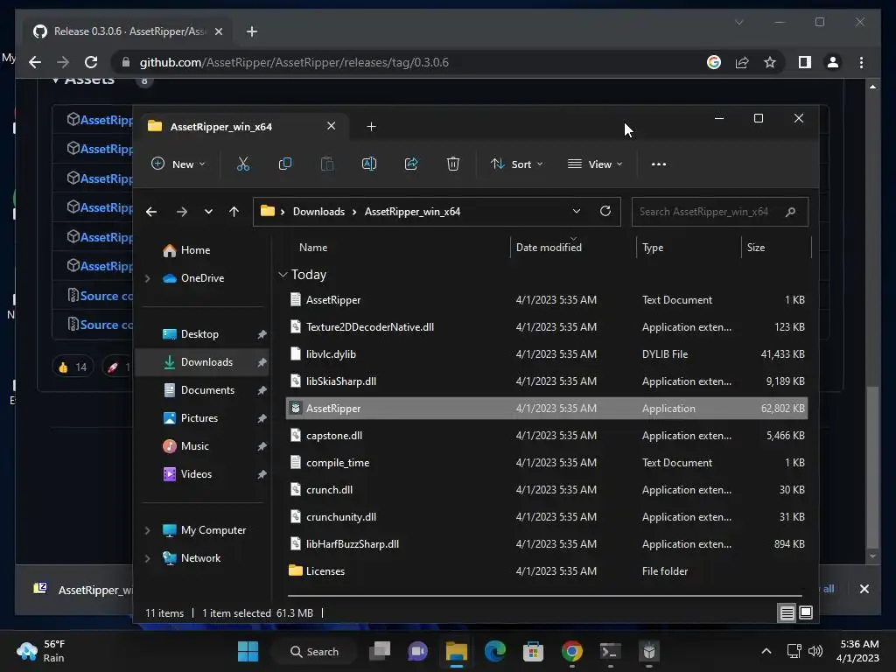This screenshot has width=896, height=672.
Task: Open Pictures in navigation pane
Action: click(199, 418)
